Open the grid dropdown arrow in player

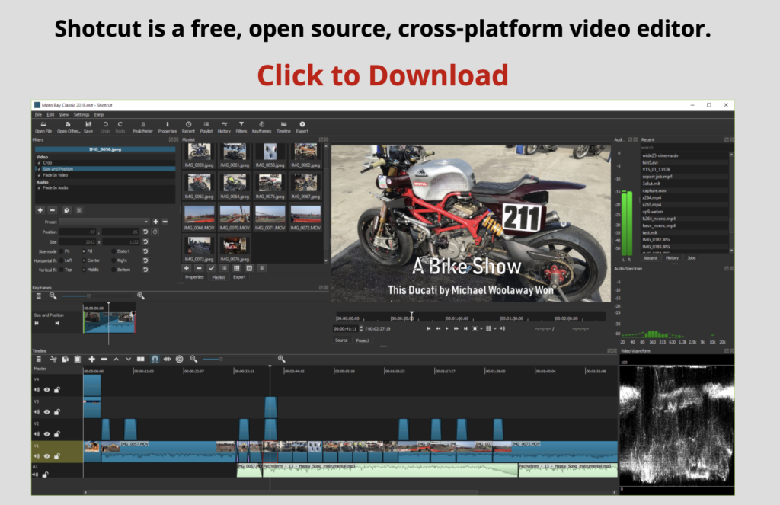click(x=495, y=328)
